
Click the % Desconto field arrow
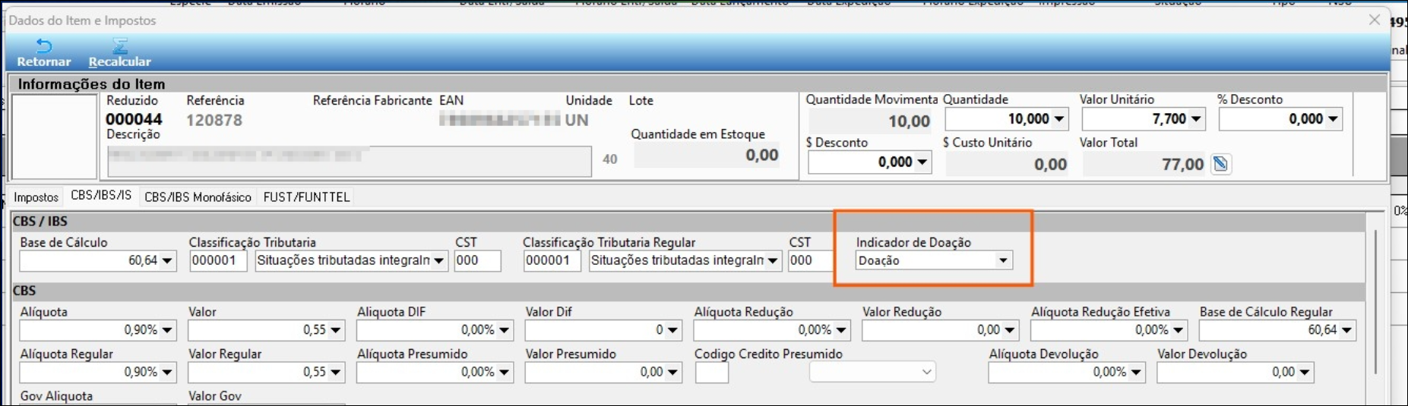coord(1333,119)
